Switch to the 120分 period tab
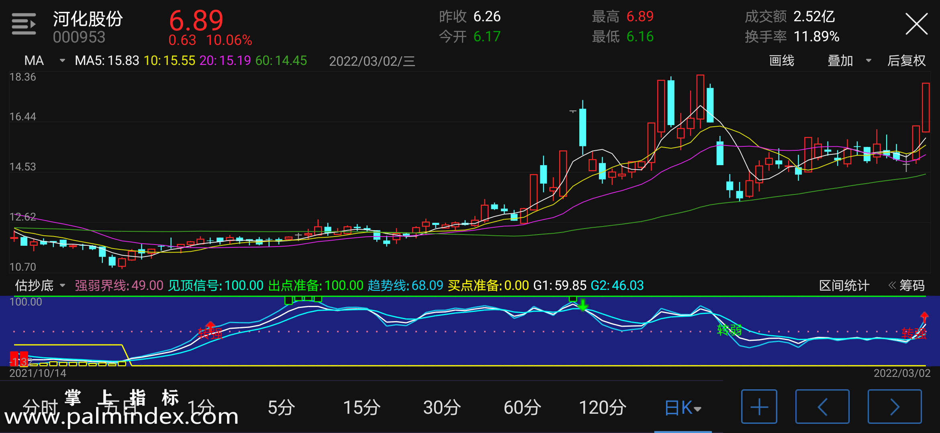Screen dimensions: 940x433 coord(603,407)
